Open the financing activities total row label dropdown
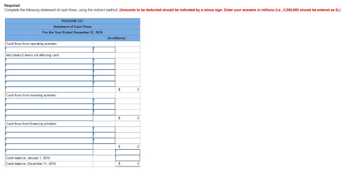The height and width of the screenshot is (169, 343). [49, 146]
